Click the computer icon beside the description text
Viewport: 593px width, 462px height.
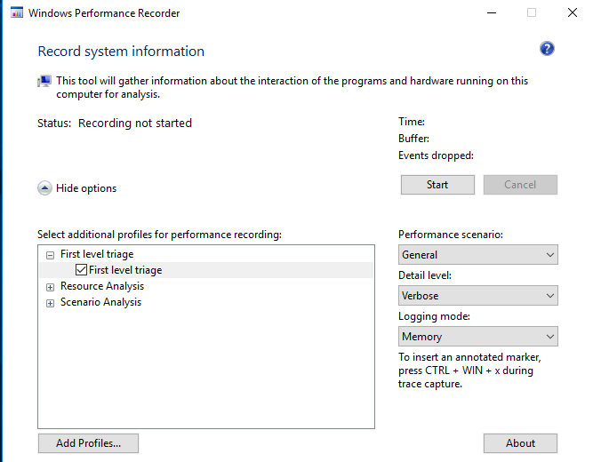44,81
